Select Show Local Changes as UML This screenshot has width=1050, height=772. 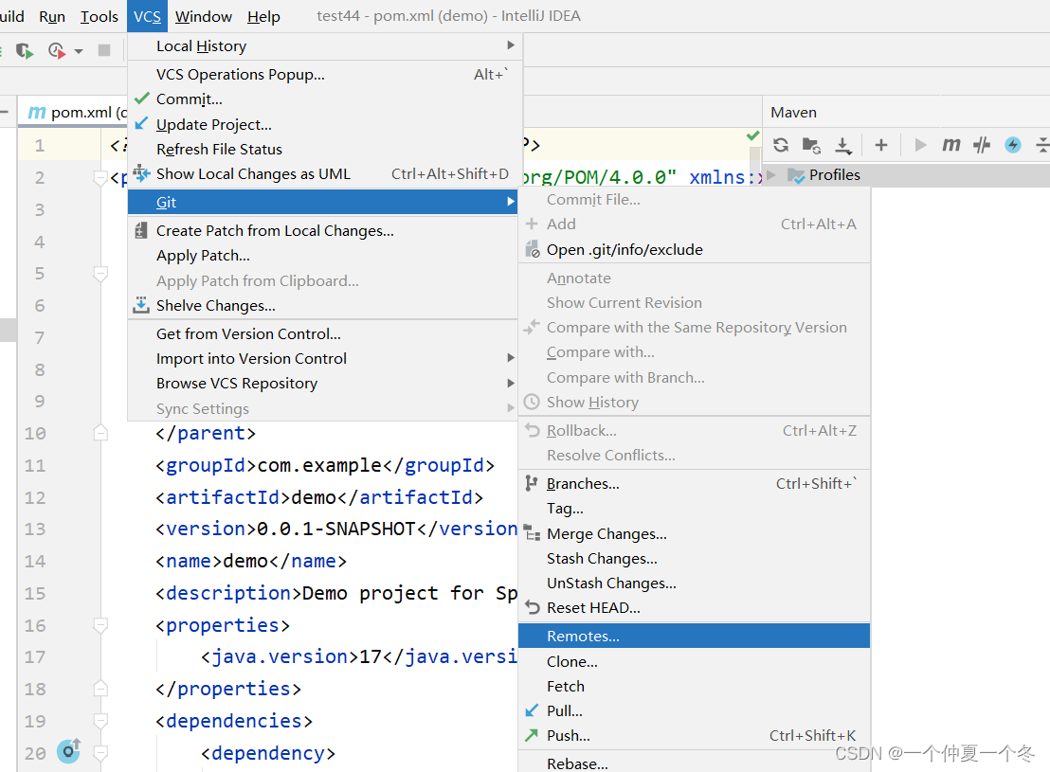325,174
